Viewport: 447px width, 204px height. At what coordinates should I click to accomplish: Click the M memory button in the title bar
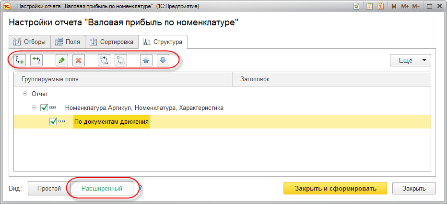pos(394,6)
